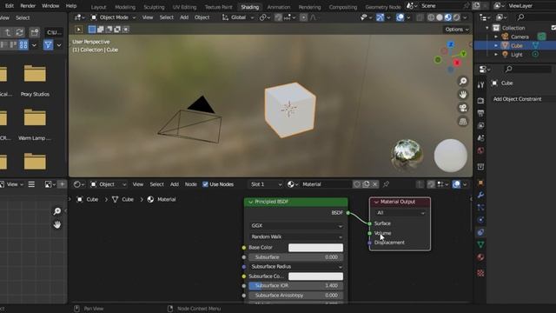Viewport: 556px width, 313px height.
Task: Open the Random Walk subsurface method dropdown
Action: (296, 236)
